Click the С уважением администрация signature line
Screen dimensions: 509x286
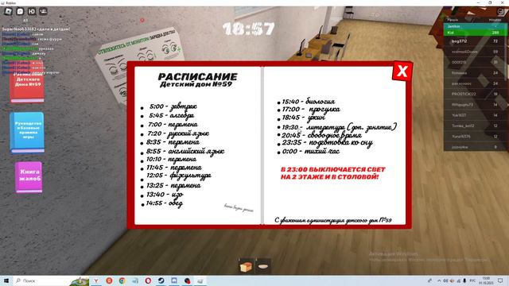click(x=333, y=220)
